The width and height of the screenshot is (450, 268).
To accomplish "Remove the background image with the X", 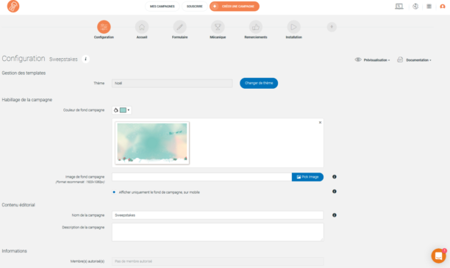I will (320, 123).
